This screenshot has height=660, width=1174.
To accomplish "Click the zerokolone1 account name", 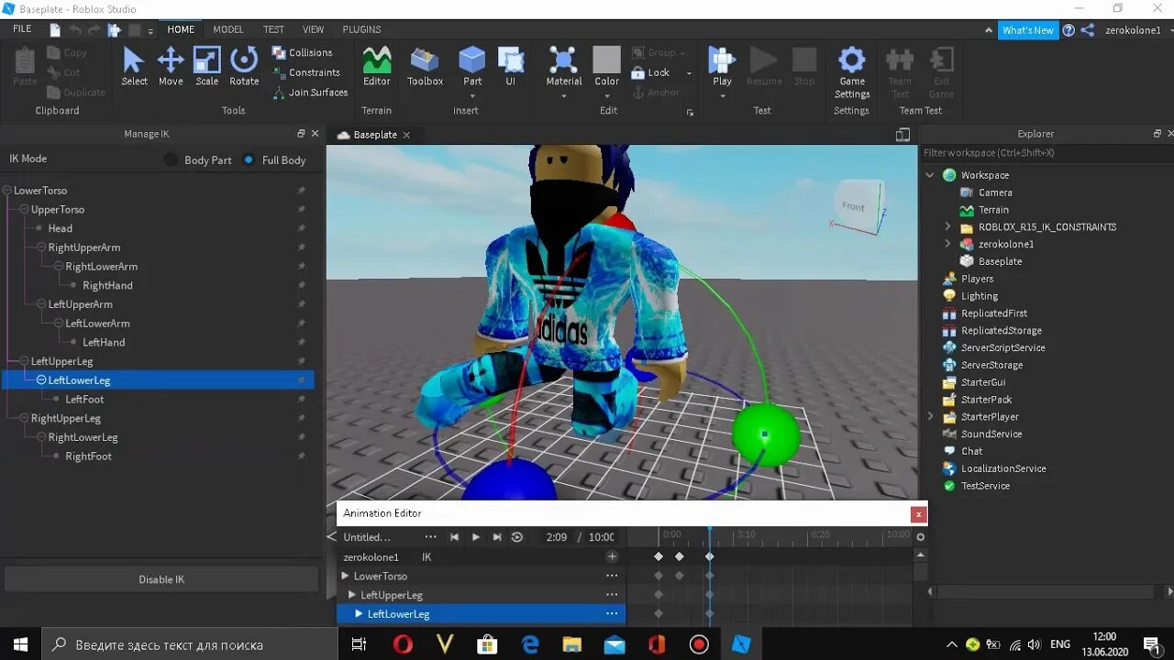I will 1133,30.
